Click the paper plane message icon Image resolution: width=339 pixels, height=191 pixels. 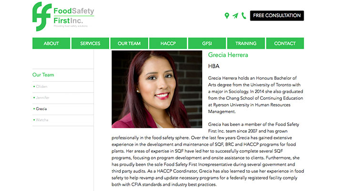point(236,16)
